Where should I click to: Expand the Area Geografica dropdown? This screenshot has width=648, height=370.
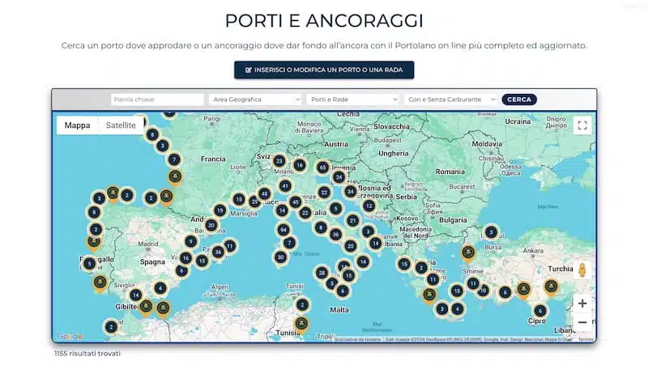click(x=255, y=100)
